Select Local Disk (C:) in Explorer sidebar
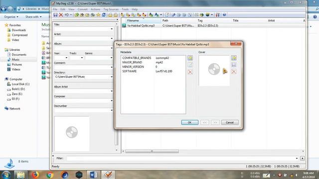The width and height of the screenshot is (319, 179). [20, 84]
